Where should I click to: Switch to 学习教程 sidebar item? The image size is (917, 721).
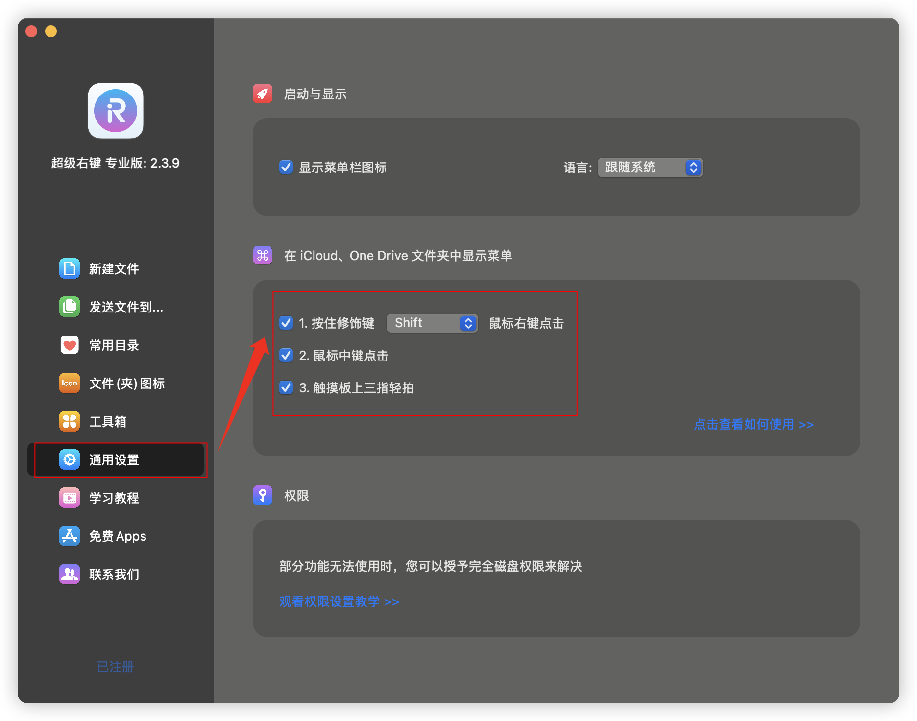(x=115, y=498)
